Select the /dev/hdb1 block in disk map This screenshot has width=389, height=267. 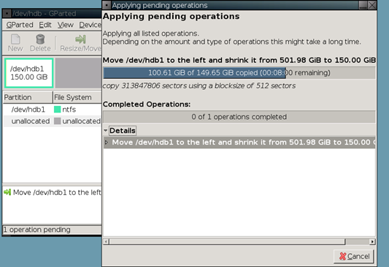28,73
